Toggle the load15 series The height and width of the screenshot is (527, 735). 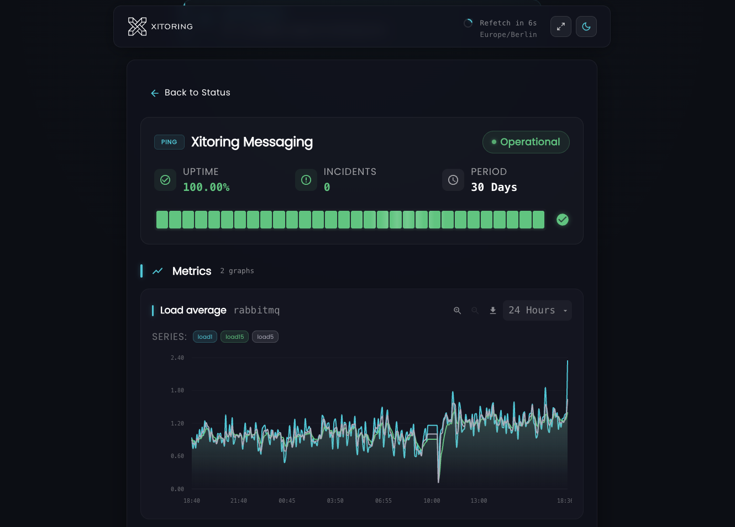(x=234, y=337)
